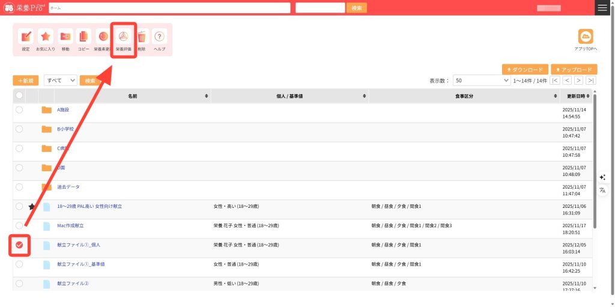This screenshot has height=307, width=615.
Task: Click the コピー (copy) toolbar icon
Action: (84, 38)
